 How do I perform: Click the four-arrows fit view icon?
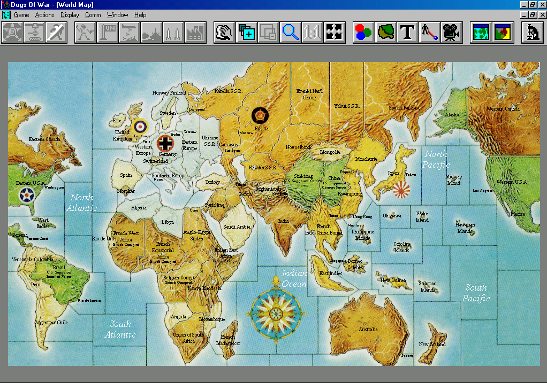[334, 33]
